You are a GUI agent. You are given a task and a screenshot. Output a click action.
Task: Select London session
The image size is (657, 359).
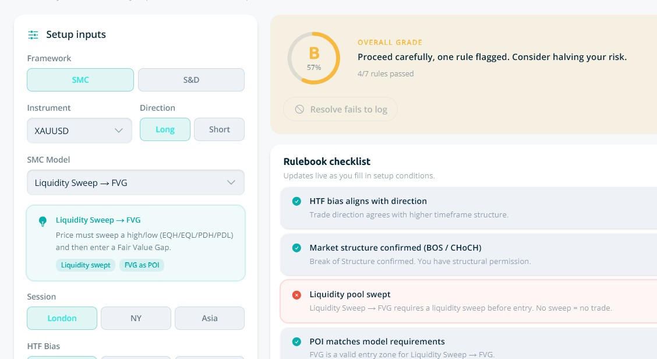click(62, 318)
